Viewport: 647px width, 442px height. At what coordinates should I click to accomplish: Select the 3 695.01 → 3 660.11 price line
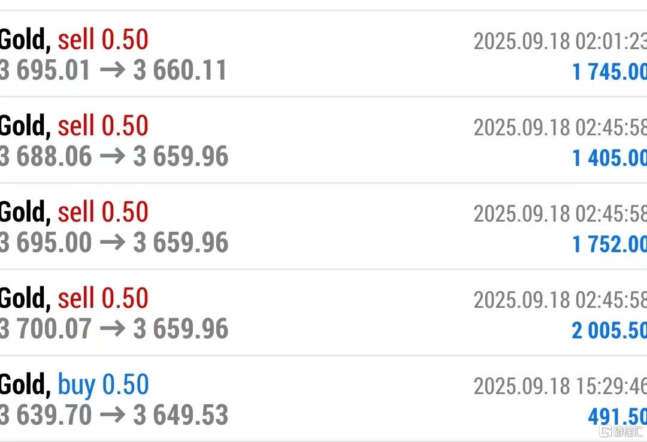tap(113, 69)
